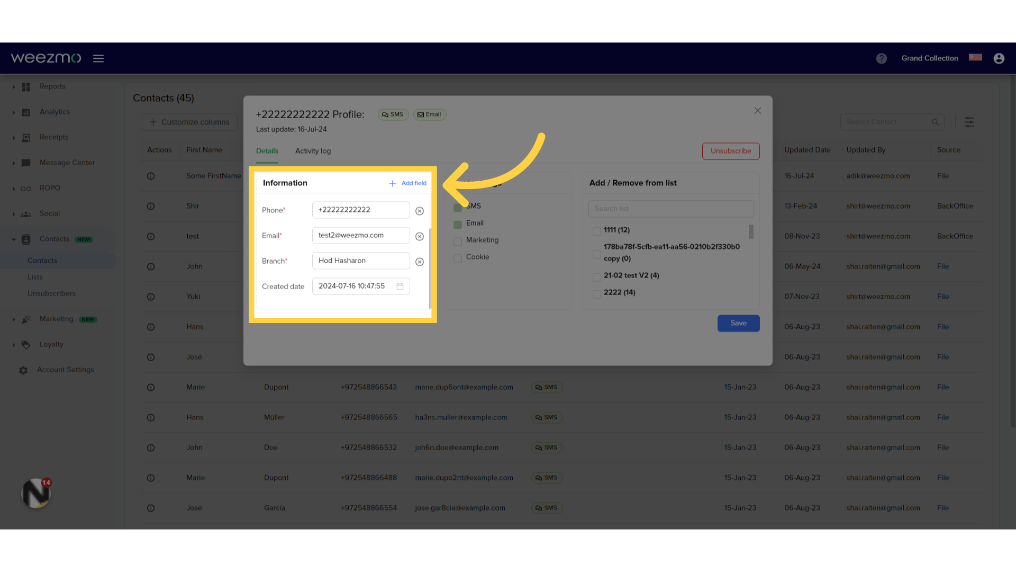
Task: Open info icon for José García row
Action: pyautogui.click(x=151, y=508)
